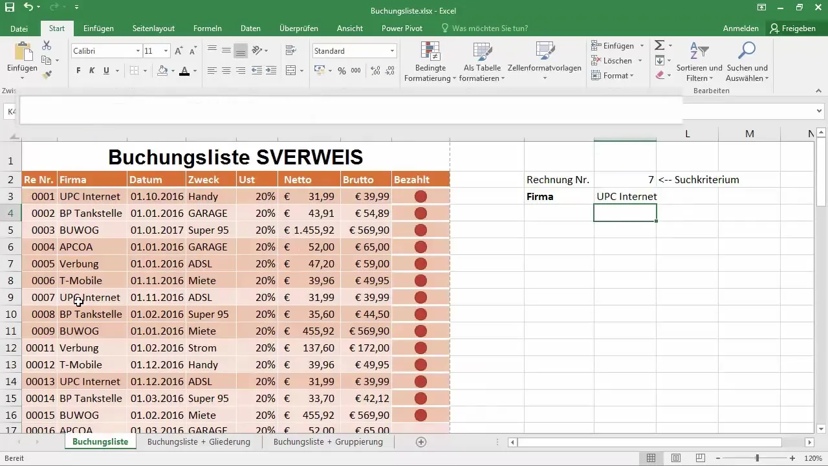Switch to the Formeln ribbon tab
The image size is (828, 466).
click(x=208, y=28)
